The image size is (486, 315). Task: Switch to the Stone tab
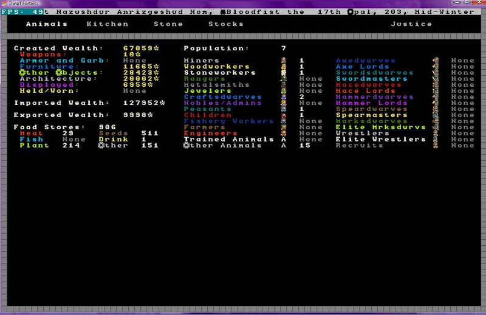click(168, 24)
